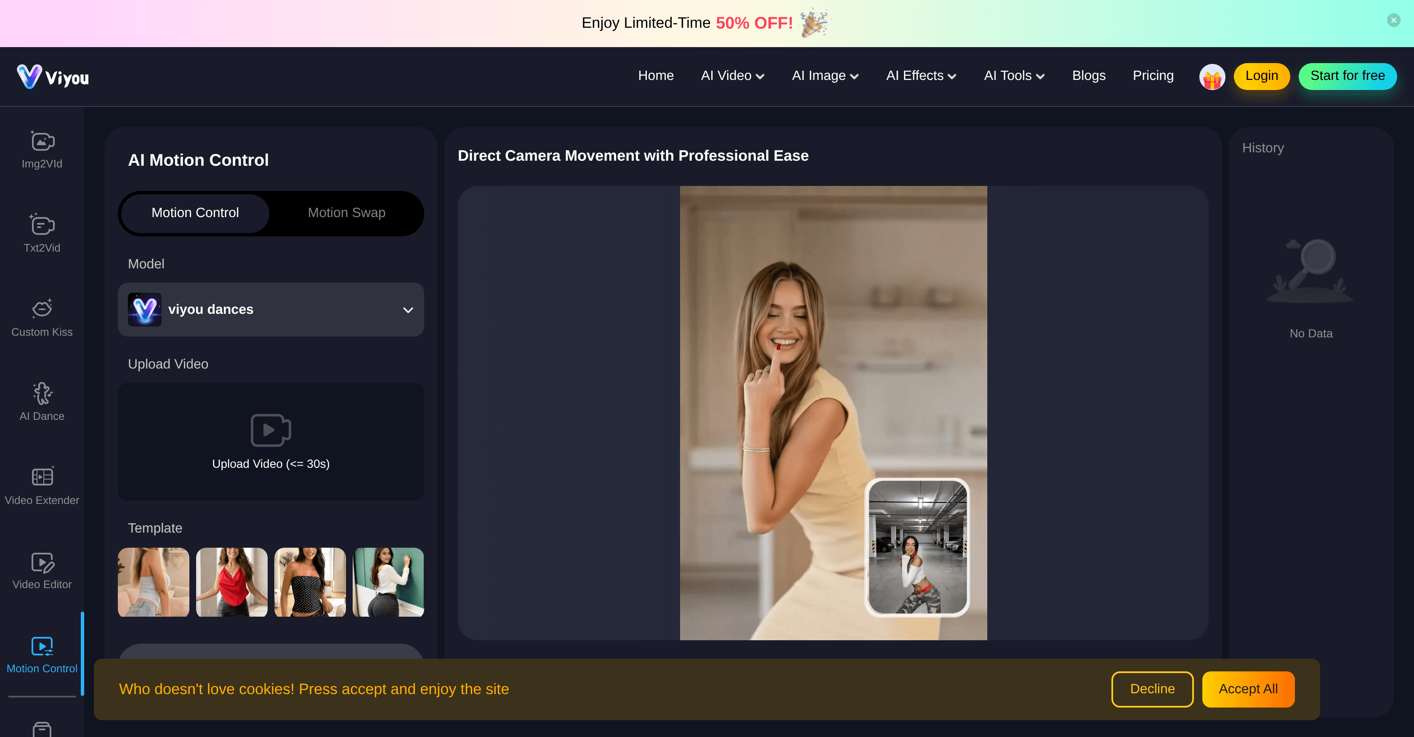Open the Txt2Vid tool
Viewport: 1414px width, 737px height.
tap(42, 233)
